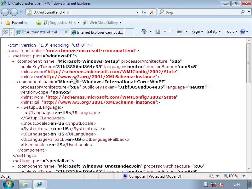Open the Favorites center
252x189 pixels.
pos(16,23)
